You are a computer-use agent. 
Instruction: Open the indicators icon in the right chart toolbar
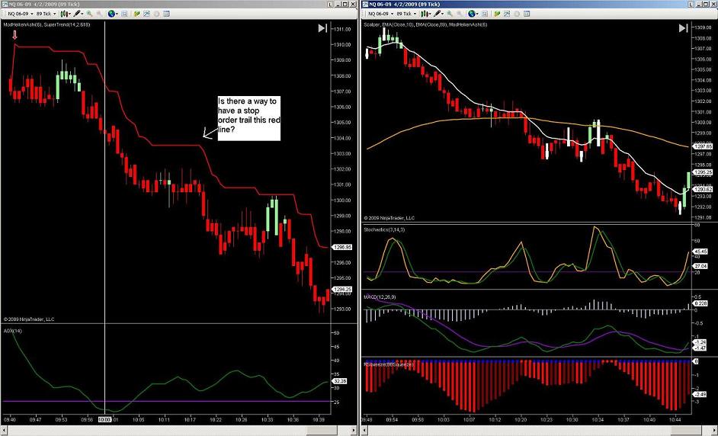point(507,14)
